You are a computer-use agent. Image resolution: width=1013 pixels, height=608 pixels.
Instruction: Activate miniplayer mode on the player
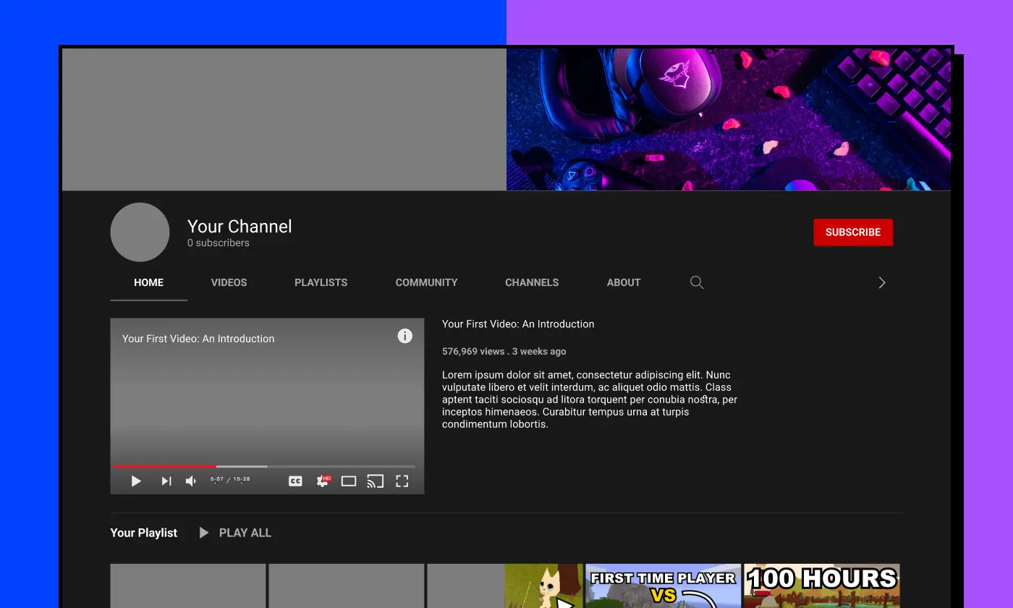348,481
